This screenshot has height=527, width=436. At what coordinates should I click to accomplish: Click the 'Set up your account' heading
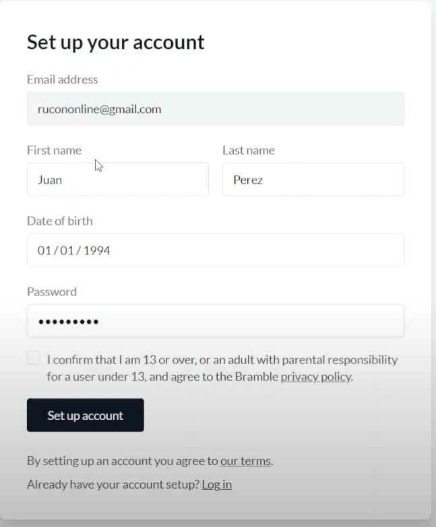115,42
